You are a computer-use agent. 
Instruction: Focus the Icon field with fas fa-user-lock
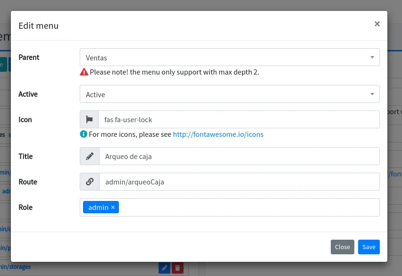click(239, 119)
